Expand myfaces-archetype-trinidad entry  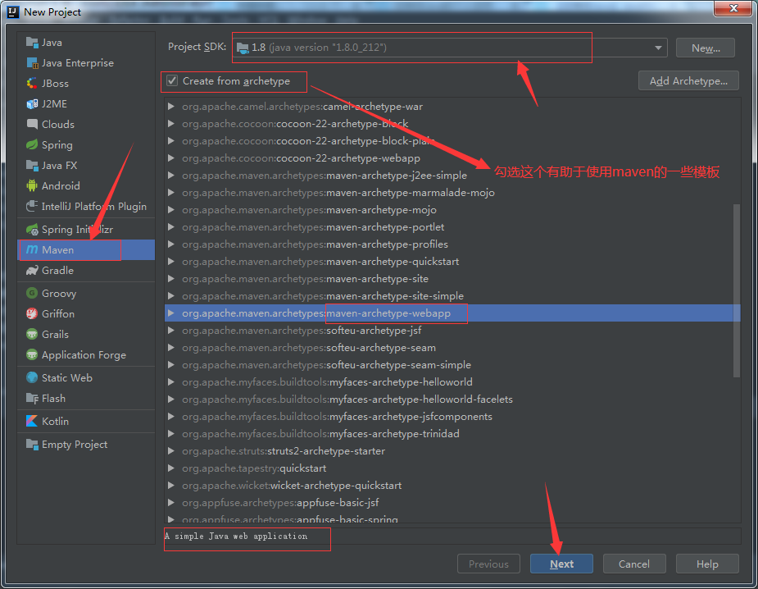click(170, 434)
